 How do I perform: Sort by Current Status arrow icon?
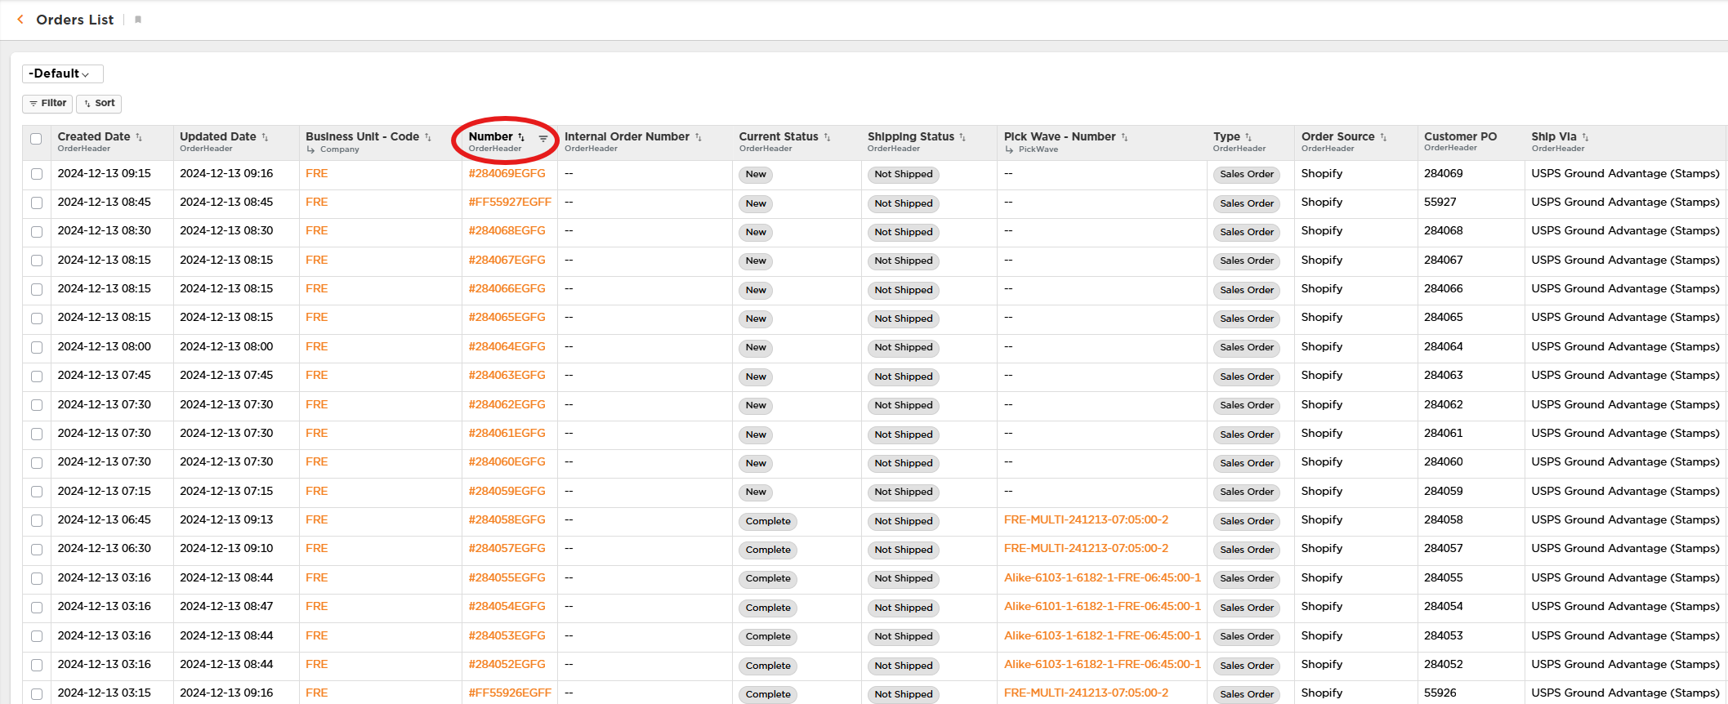[x=827, y=137]
